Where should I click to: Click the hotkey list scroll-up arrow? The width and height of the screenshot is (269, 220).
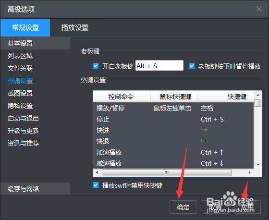258,95
